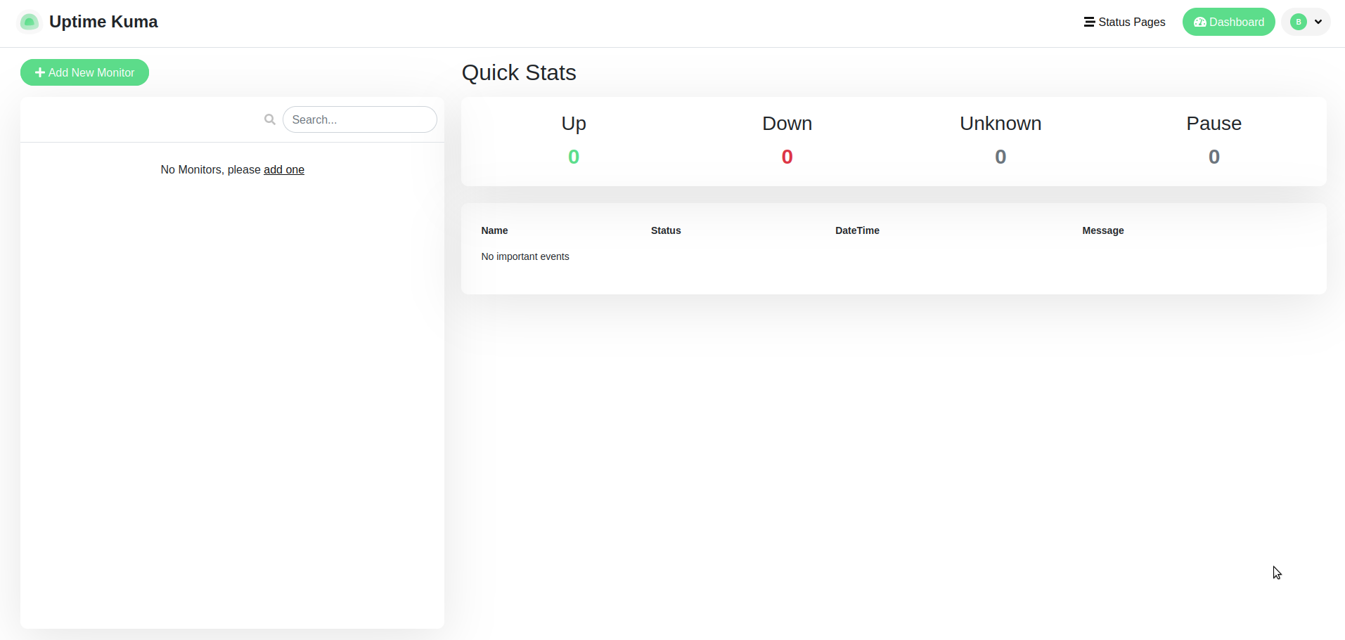1345x640 pixels.
Task: Click the Message column header
Action: 1102,230
